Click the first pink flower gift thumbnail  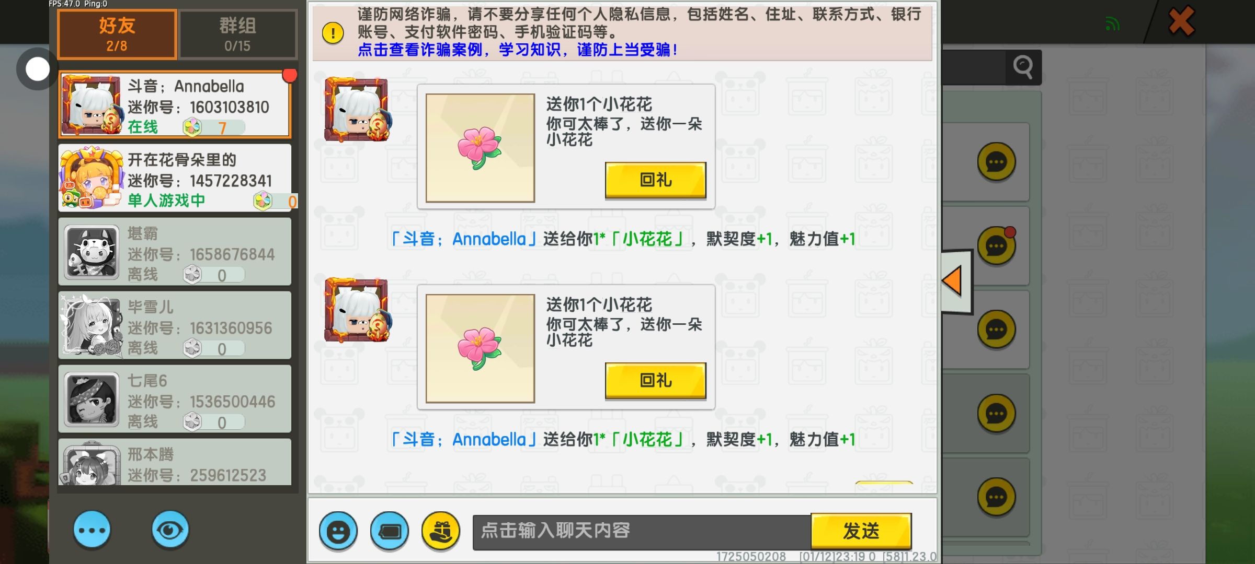pyautogui.click(x=480, y=148)
